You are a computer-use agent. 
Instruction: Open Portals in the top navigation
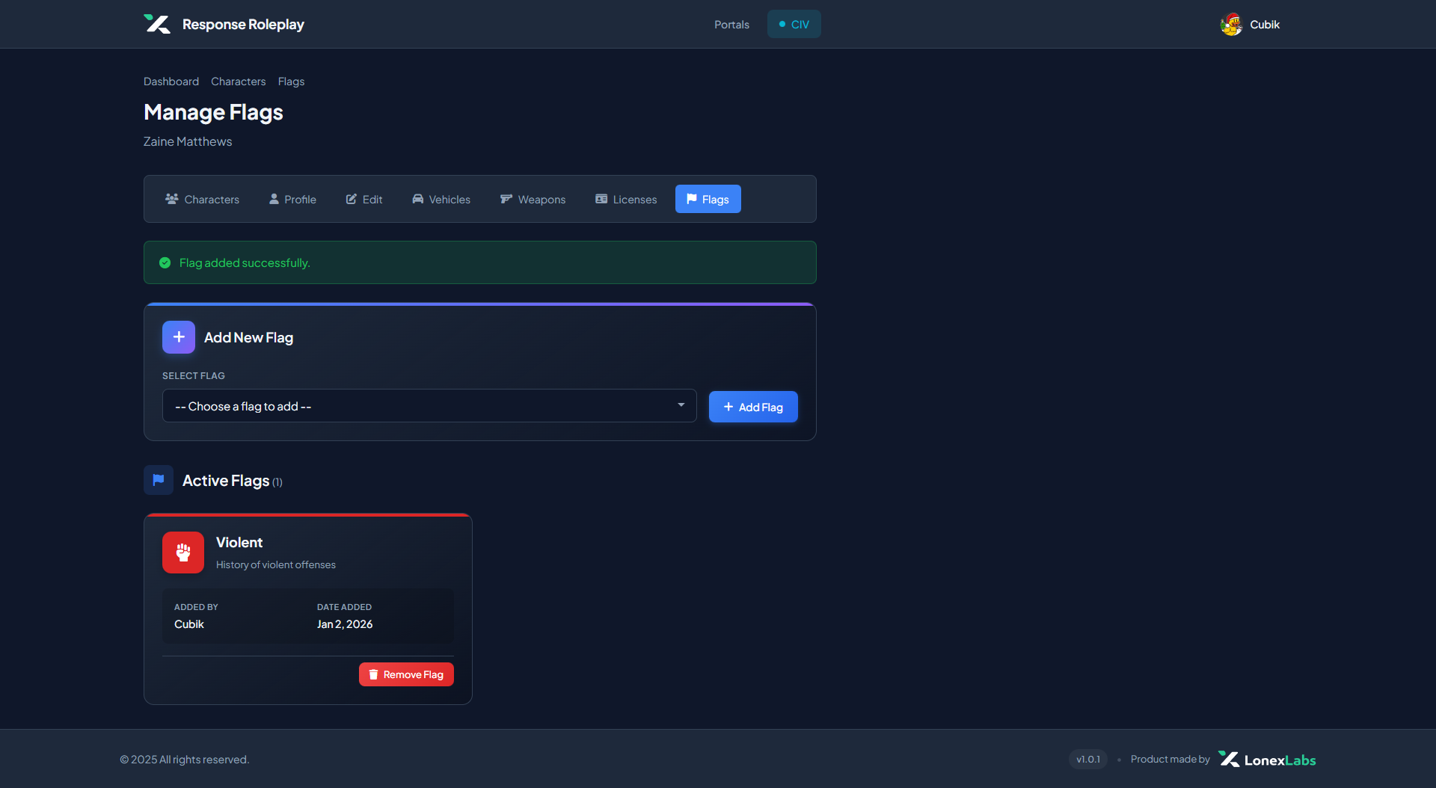pyautogui.click(x=731, y=25)
